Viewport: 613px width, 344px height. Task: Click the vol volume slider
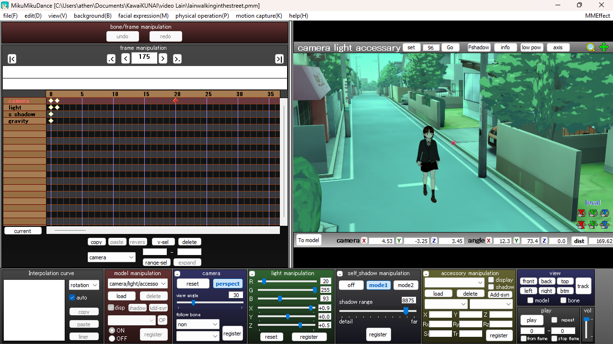pos(587,327)
